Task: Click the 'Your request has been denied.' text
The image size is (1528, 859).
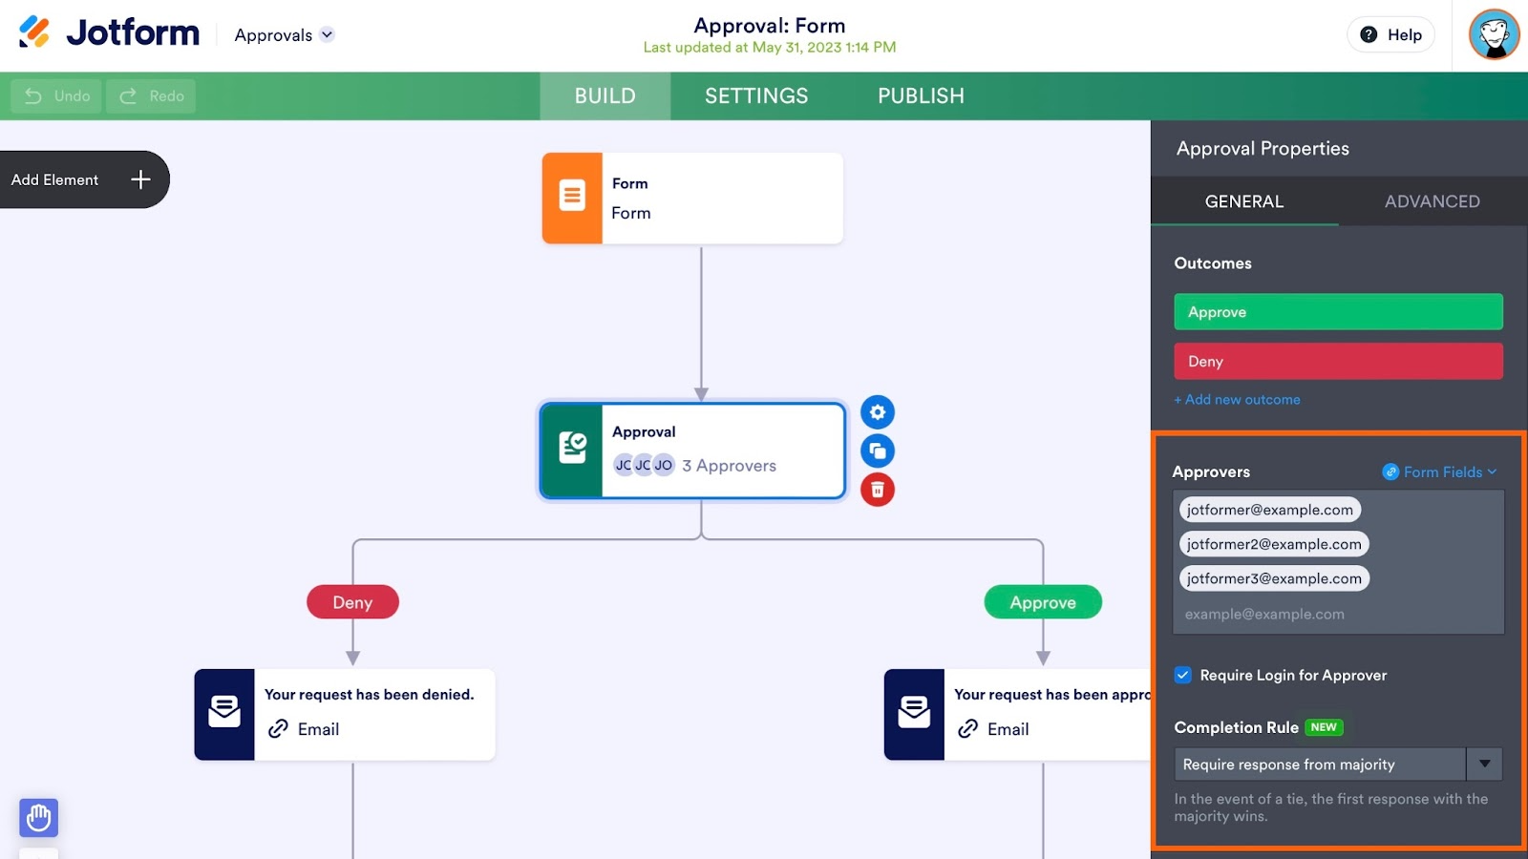Action: point(369,695)
